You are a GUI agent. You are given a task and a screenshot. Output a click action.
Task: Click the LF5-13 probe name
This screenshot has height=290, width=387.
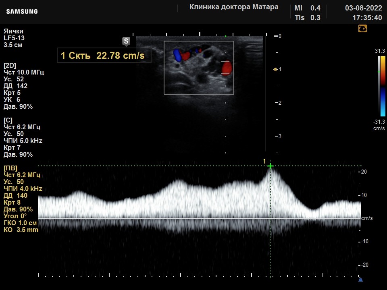click(x=14, y=38)
